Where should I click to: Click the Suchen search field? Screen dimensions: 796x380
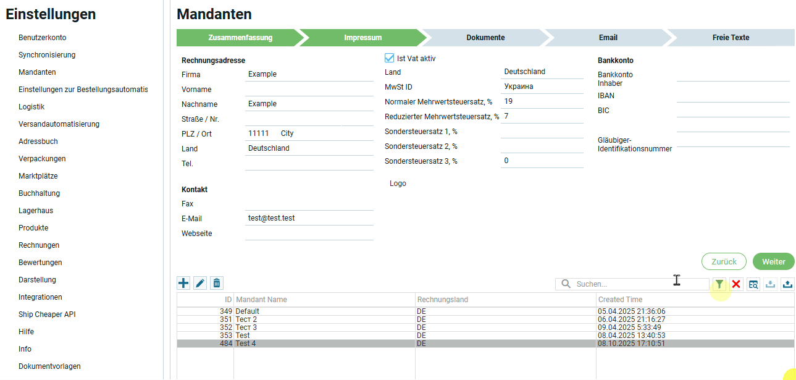tap(639, 284)
